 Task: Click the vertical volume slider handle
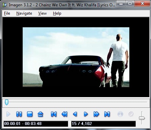[x=142, y=118]
